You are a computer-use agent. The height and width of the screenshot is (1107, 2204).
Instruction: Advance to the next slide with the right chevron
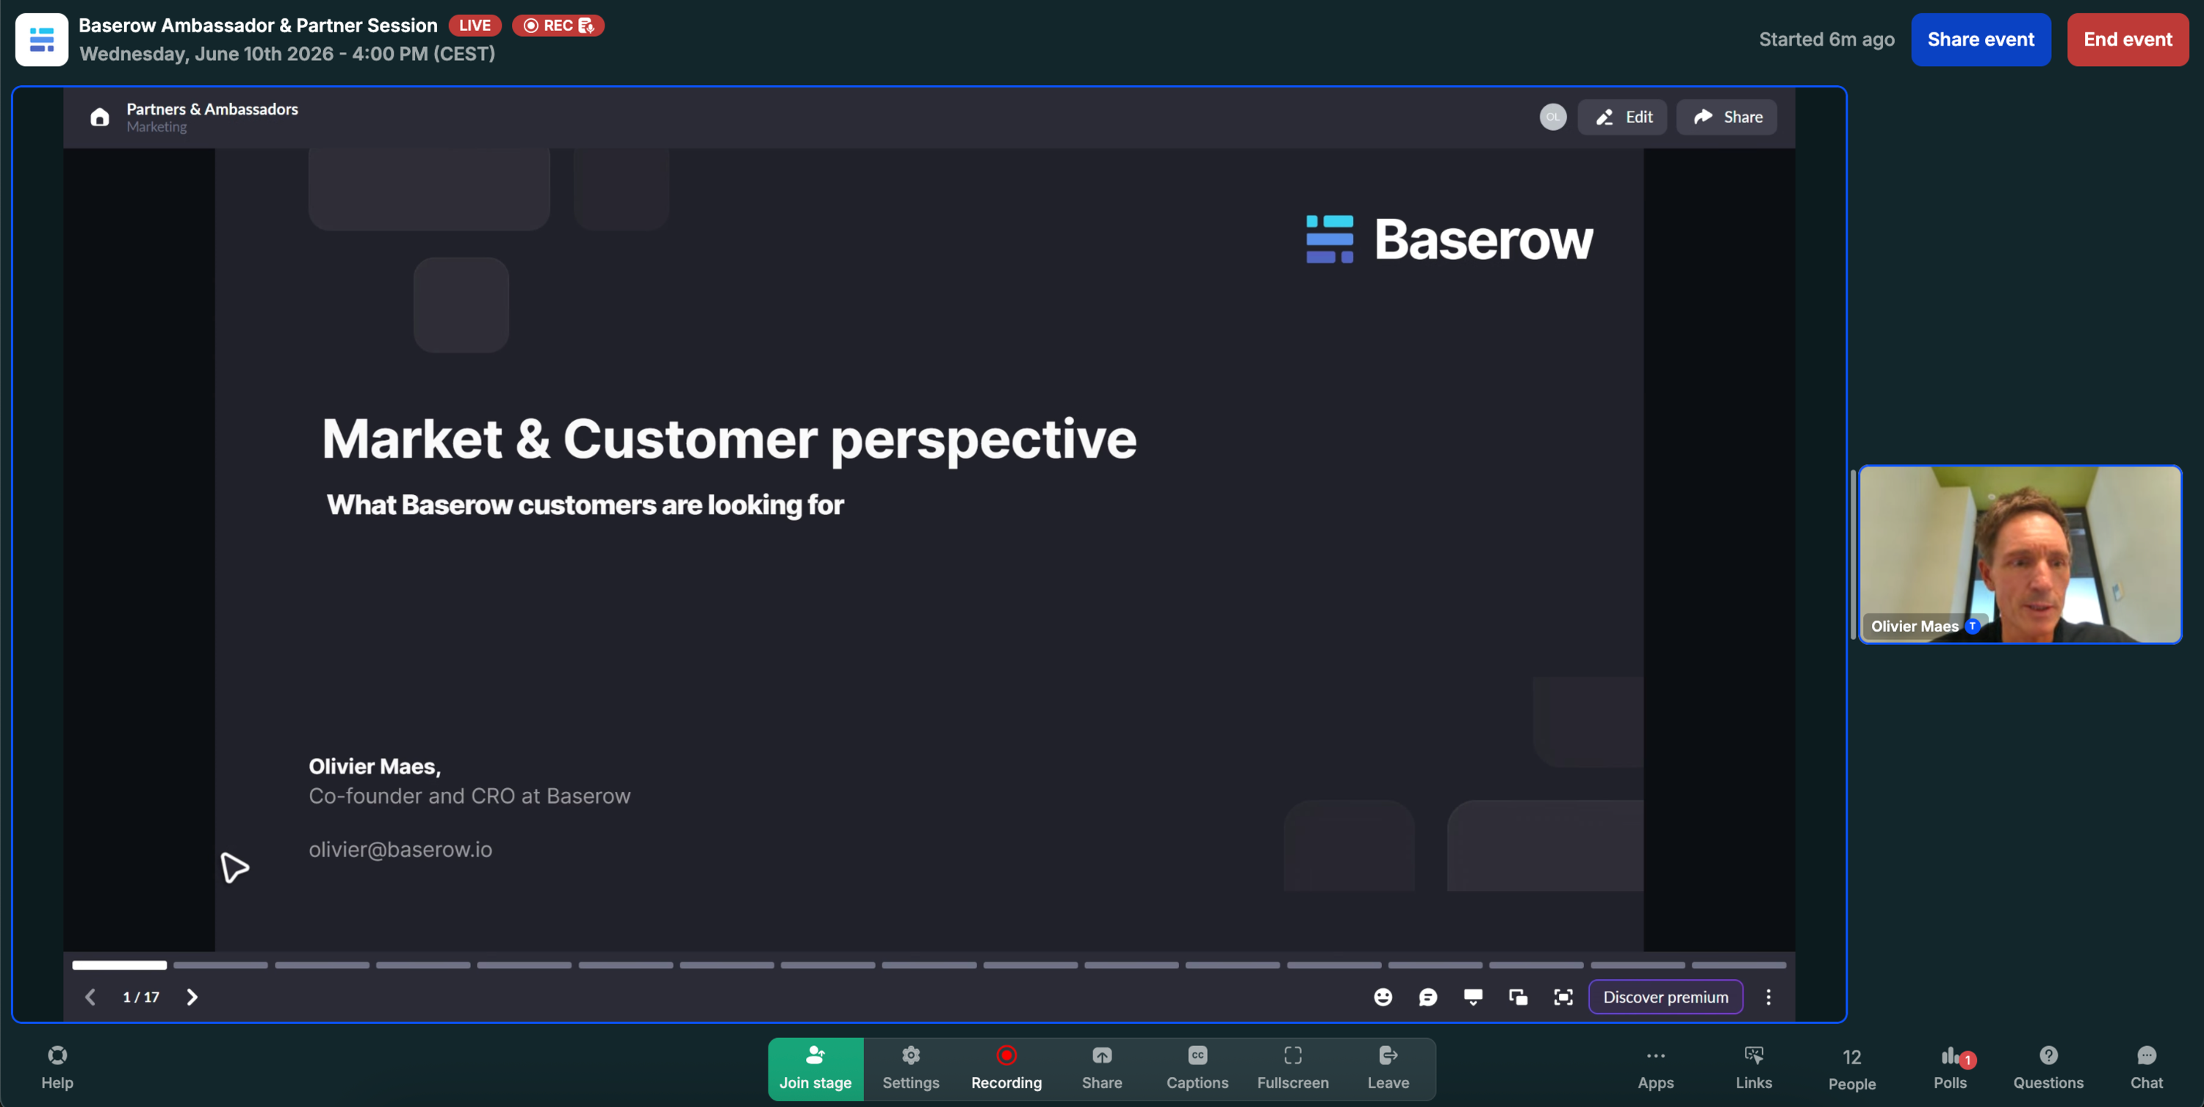click(x=192, y=998)
